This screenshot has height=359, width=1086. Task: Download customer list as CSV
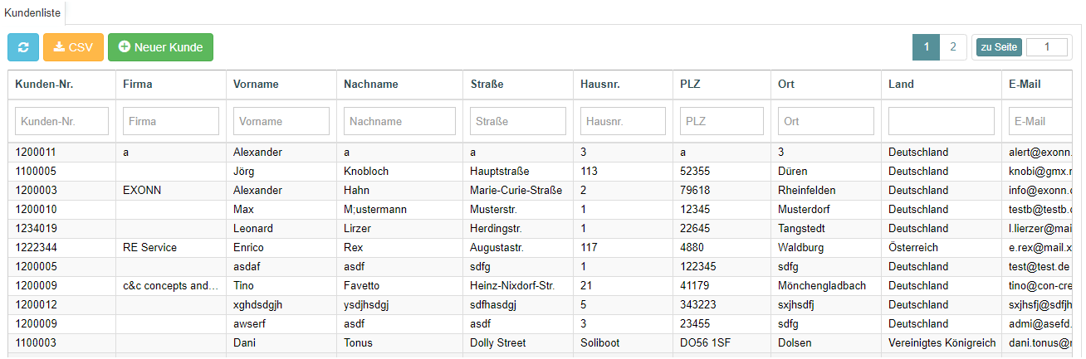(73, 47)
